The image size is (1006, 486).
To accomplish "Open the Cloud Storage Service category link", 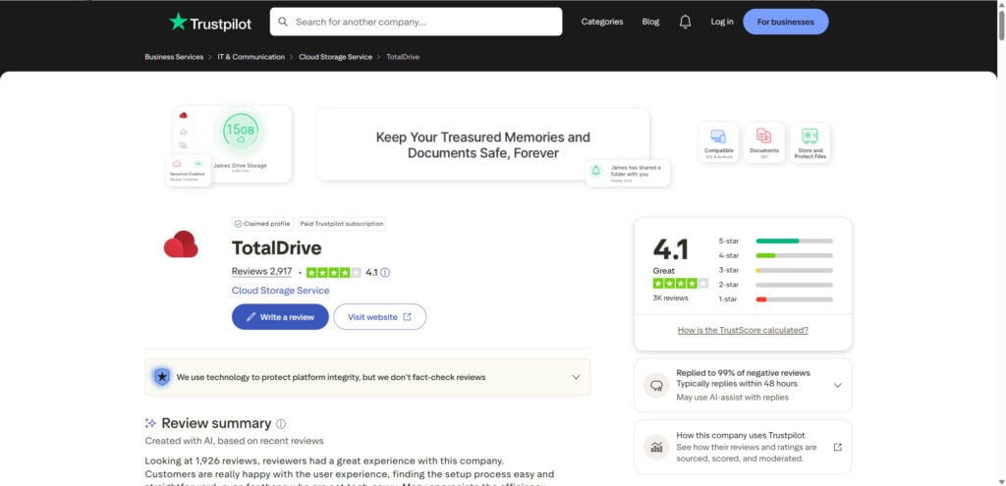I will 280,291.
